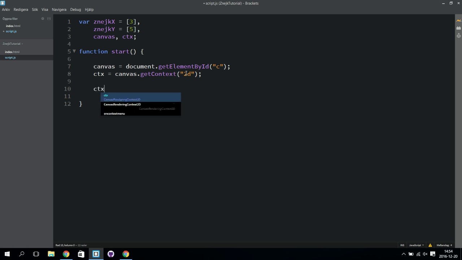The width and height of the screenshot is (462, 260).
Task: Select the ctx suggestion in code hints
Action: pyautogui.click(x=140, y=97)
